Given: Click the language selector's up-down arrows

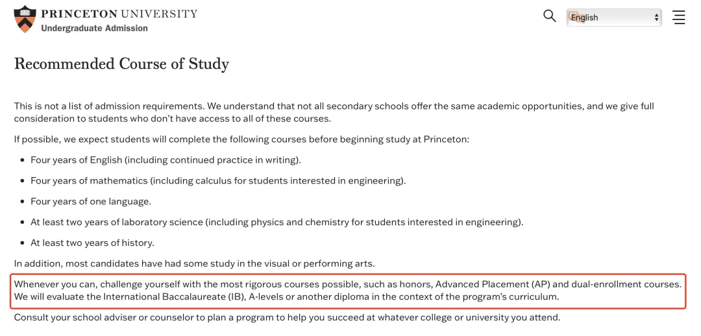Looking at the screenshot, I should (656, 18).
